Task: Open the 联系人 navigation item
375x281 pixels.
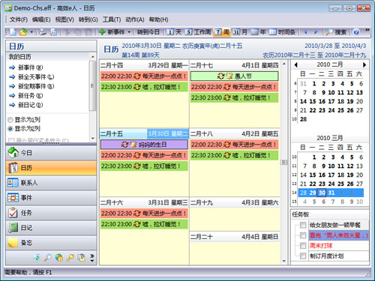Action: tap(51, 183)
